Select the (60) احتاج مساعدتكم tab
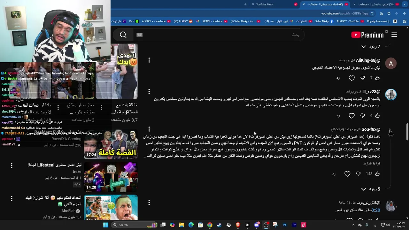The height and width of the screenshot is (230, 409). (325, 4)
